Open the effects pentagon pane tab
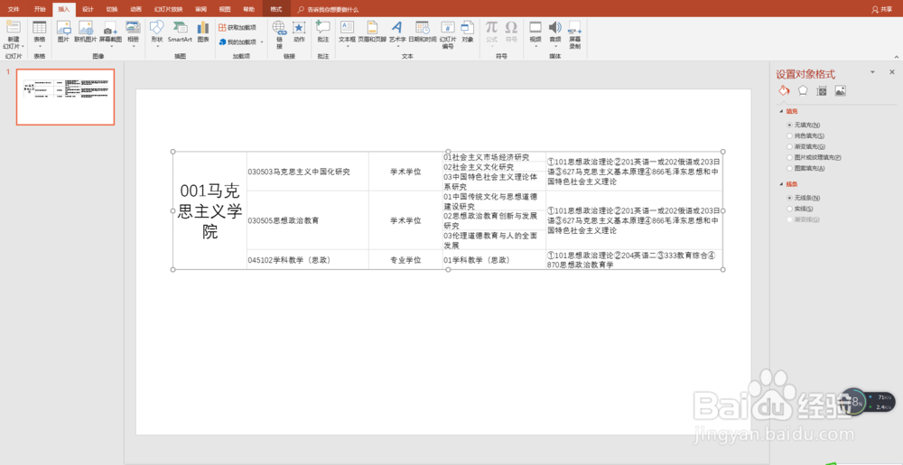 802,90
